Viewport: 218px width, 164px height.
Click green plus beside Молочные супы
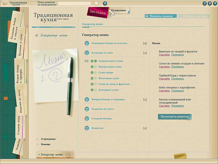pos(92,78)
